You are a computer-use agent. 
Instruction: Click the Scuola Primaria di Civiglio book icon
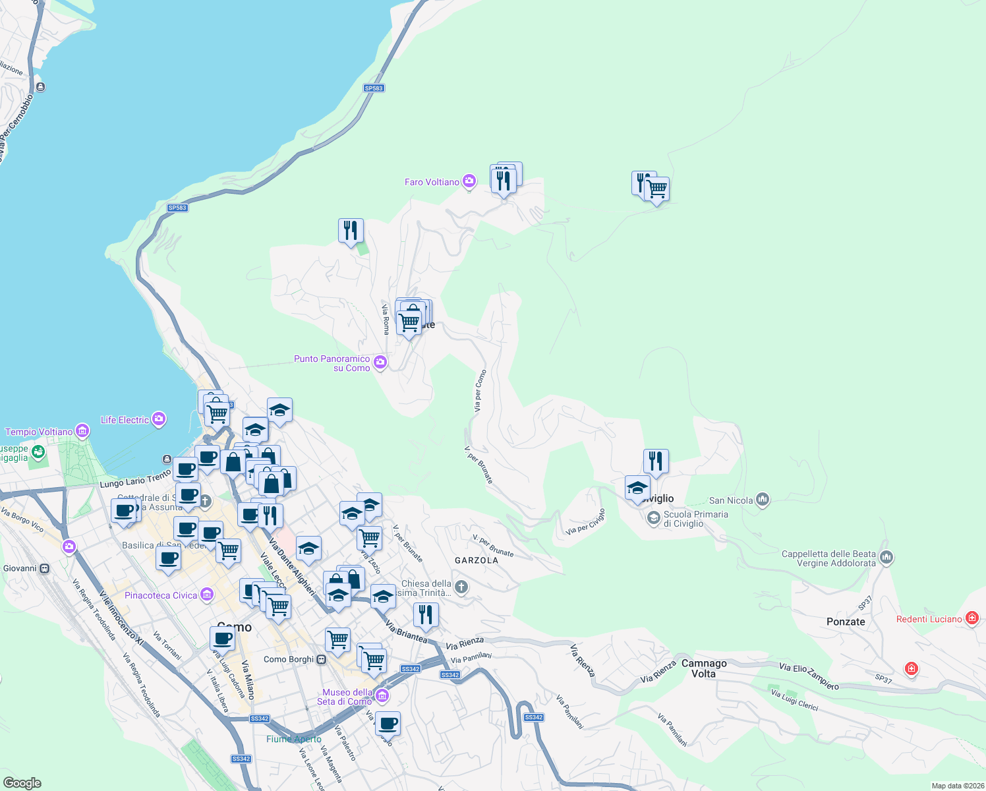coord(652,519)
